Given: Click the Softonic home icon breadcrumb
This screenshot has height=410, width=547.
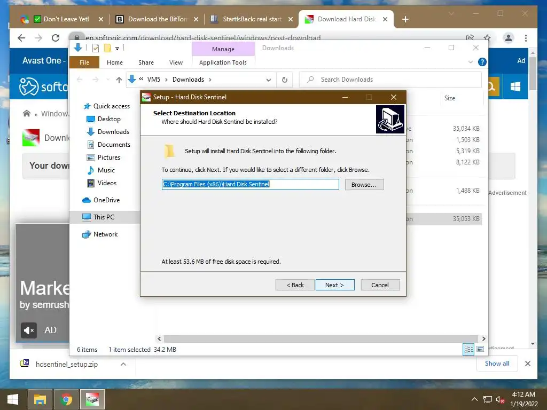Looking at the screenshot, I should (x=27, y=113).
